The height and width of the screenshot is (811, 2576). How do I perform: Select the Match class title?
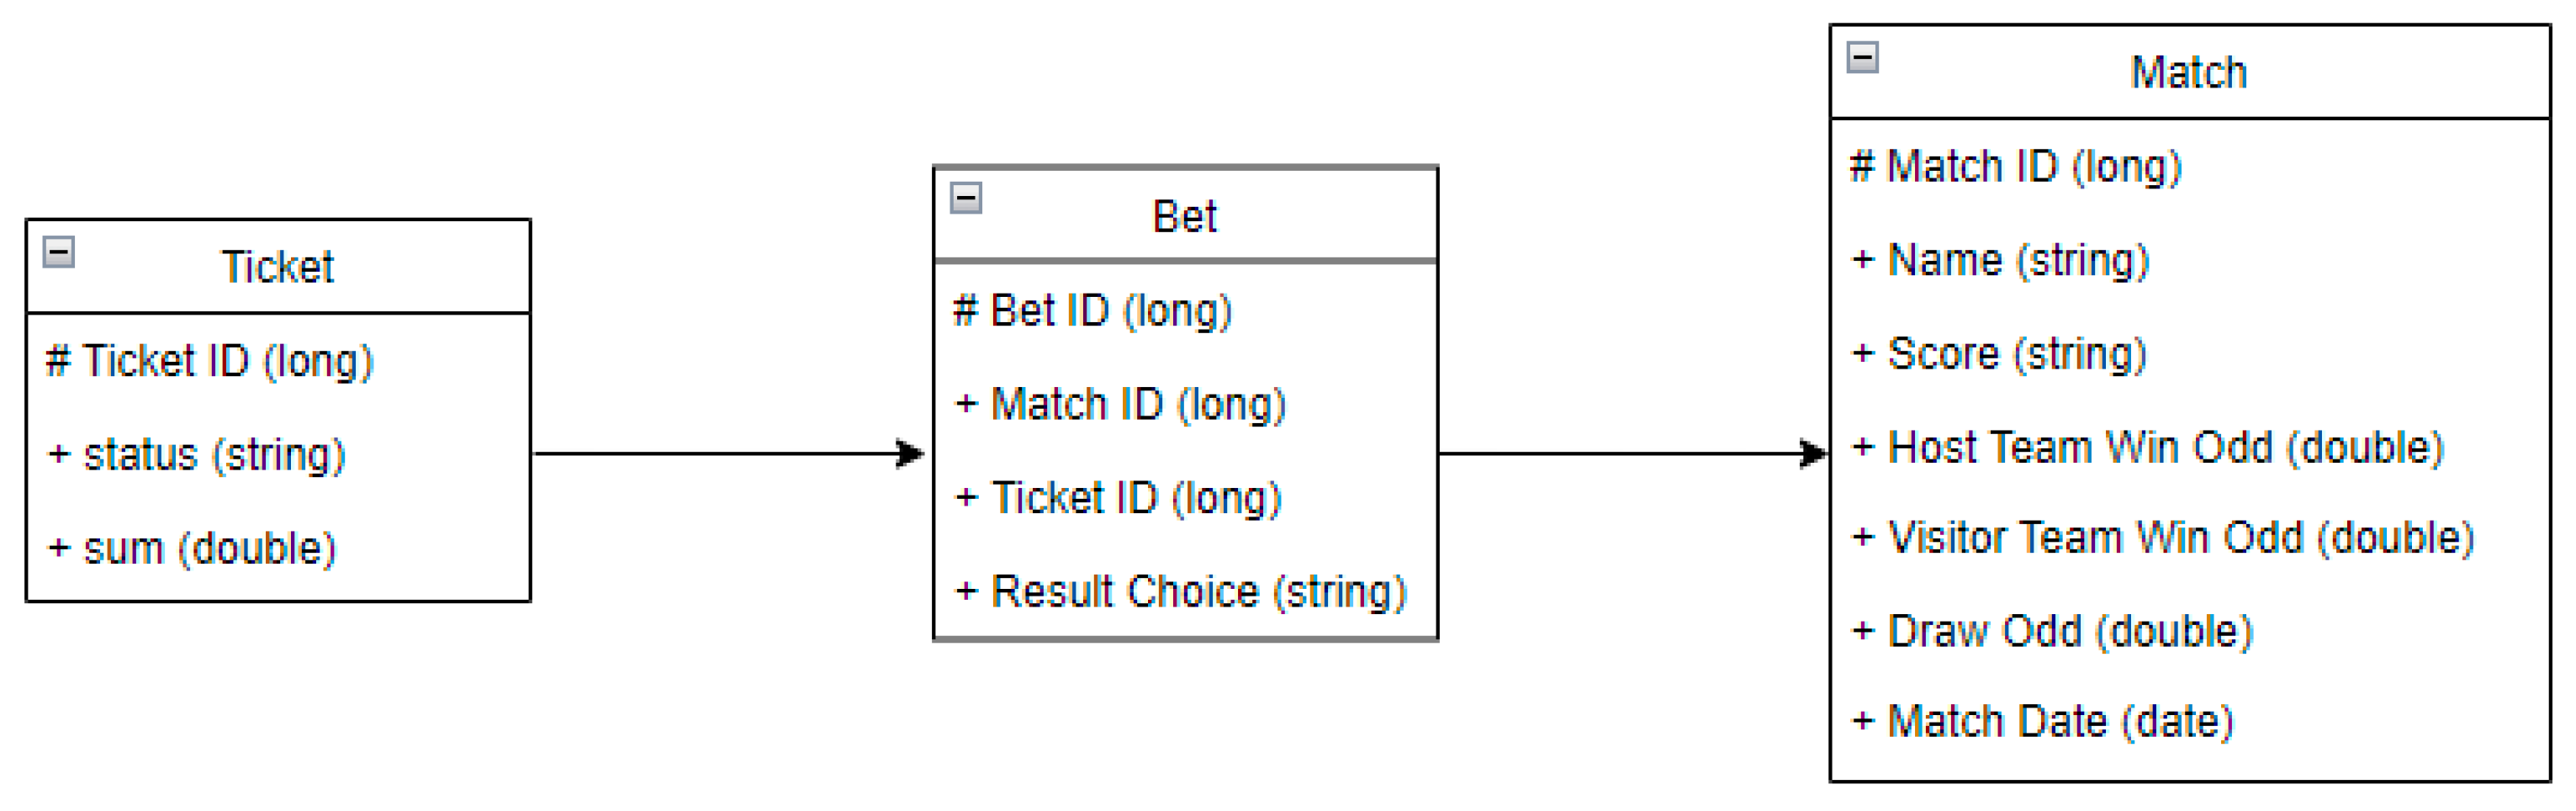pyautogui.click(x=2188, y=73)
